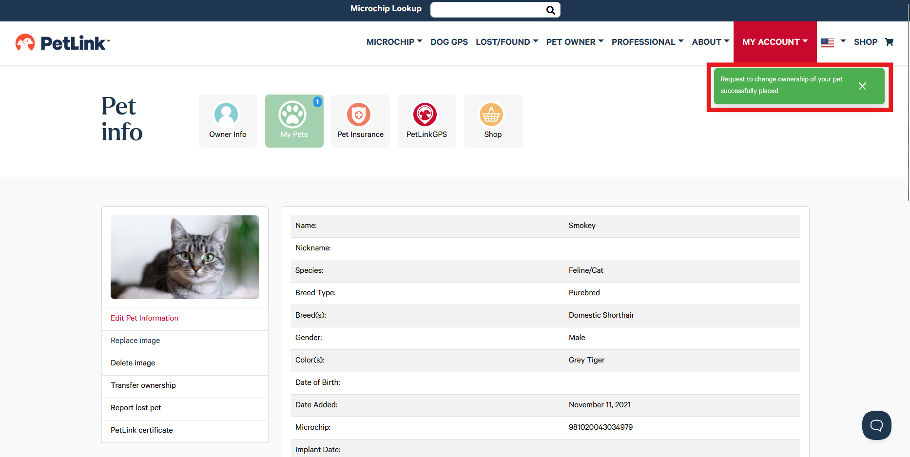Click the US flag language icon
910x457 pixels.
827,43
